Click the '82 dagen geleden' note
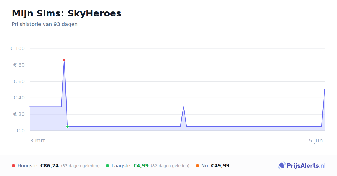 coord(170,166)
